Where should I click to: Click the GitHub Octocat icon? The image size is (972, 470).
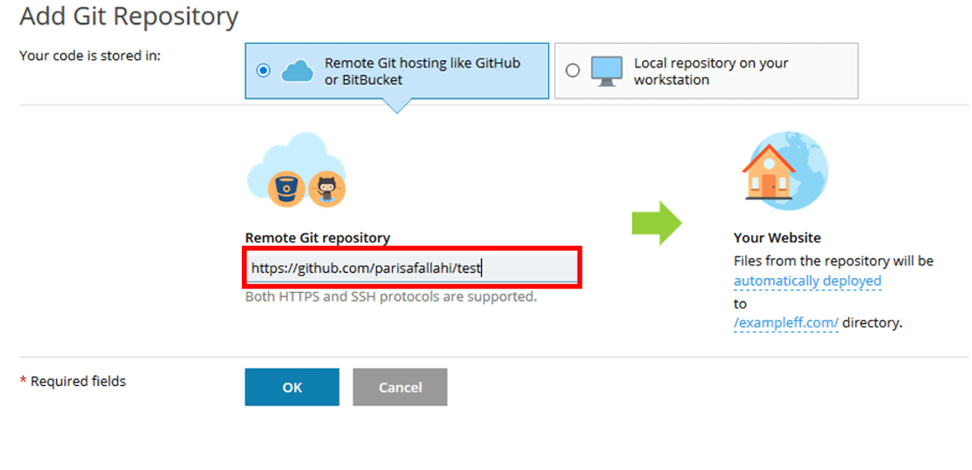tap(326, 190)
